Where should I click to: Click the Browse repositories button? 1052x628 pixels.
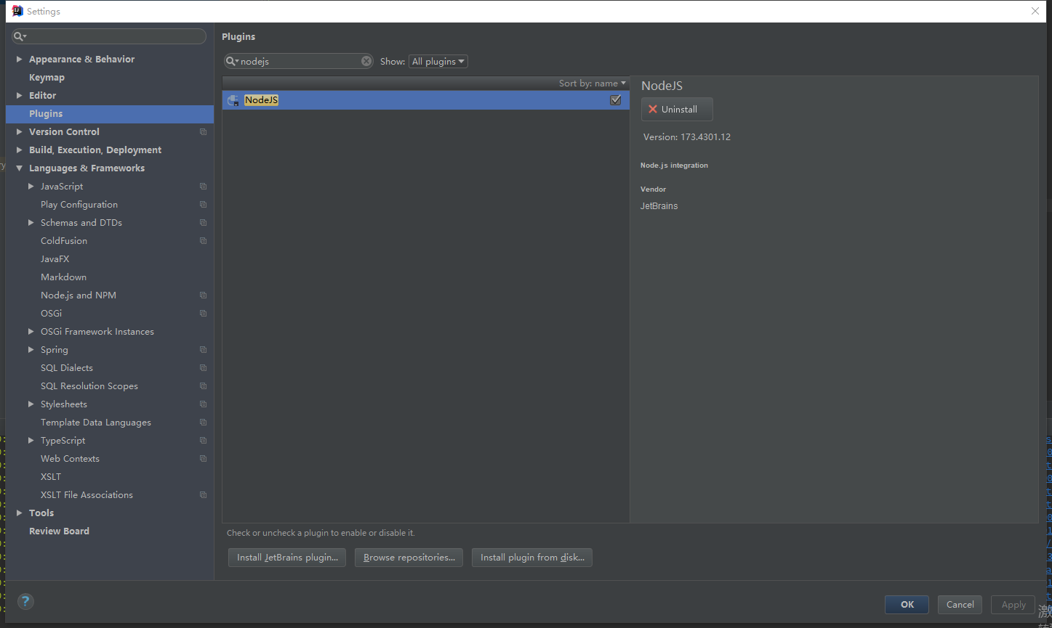point(409,557)
